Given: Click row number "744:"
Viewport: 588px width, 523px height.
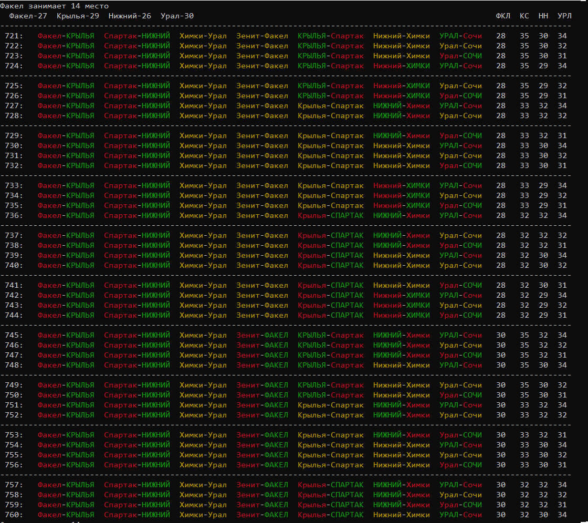Looking at the screenshot, I should click(14, 316).
